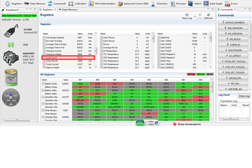Screen dimensions: 252x168
Task: Toggle StateTime row checkbox
Action: point(159,37)
